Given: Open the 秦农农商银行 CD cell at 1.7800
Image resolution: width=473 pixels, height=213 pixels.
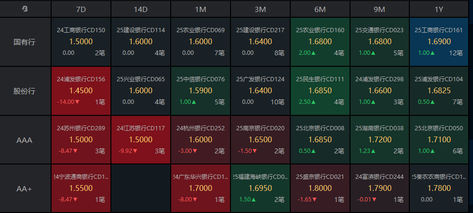Looking at the screenshot, I should point(439,188).
